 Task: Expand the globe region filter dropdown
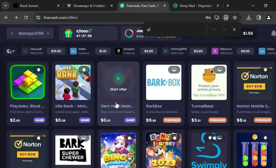pos(11,51)
